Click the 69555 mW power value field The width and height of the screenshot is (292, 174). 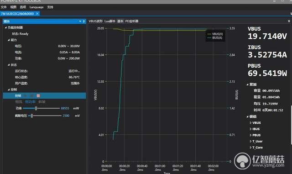tap(65, 108)
